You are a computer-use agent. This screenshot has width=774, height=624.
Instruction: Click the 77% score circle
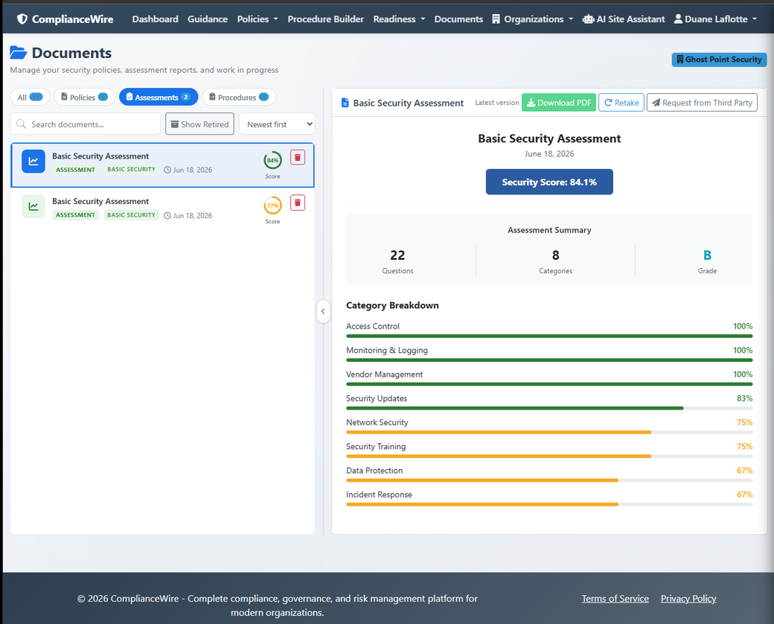pos(272,206)
